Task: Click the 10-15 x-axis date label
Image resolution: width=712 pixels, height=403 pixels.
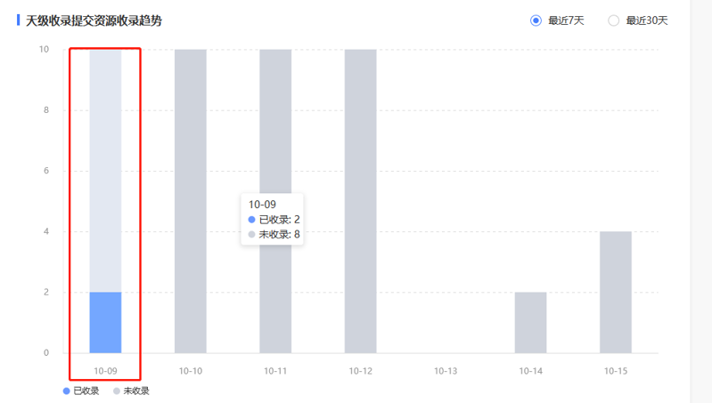Action: pyautogui.click(x=615, y=370)
